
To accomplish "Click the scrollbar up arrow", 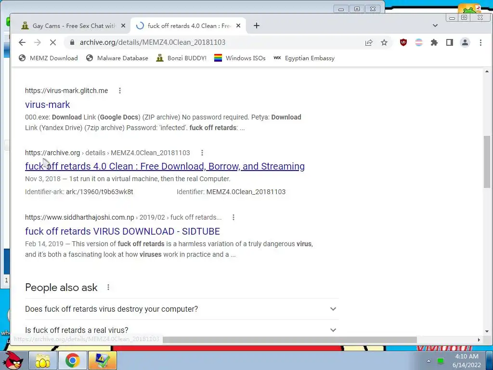I will coord(487,72).
